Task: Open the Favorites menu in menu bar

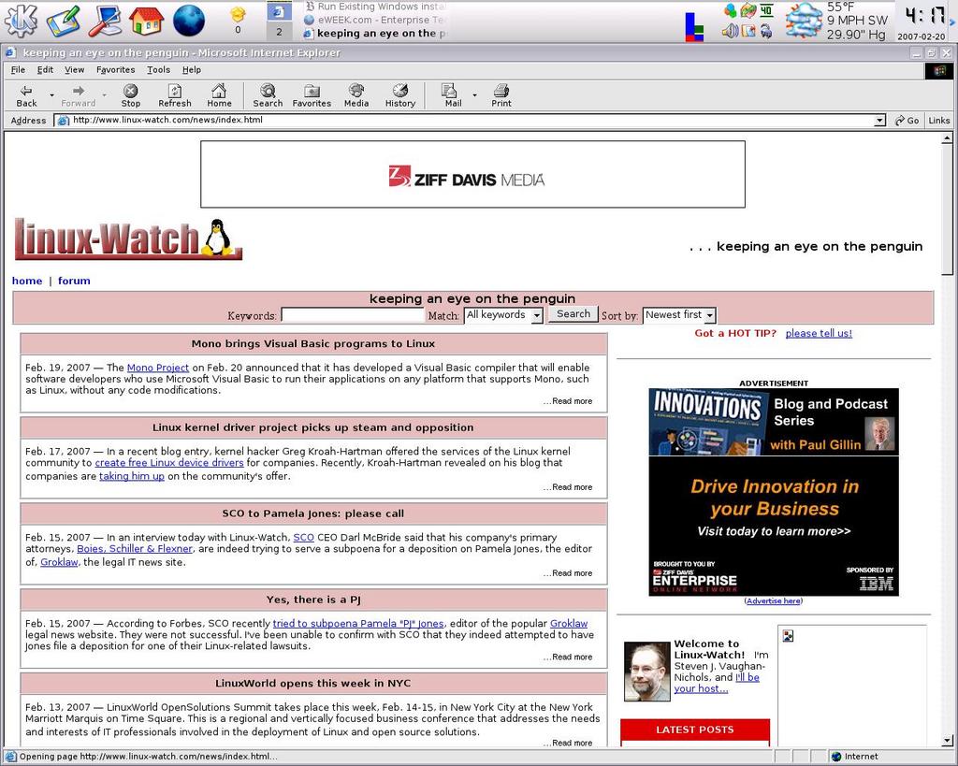Action: (116, 70)
